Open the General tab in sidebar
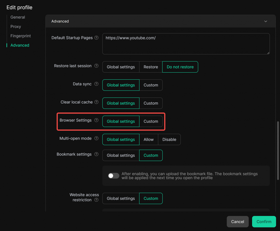The width and height of the screenshot is (280, 231). point(18,17)
